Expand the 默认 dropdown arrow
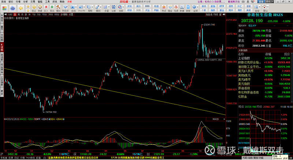 click(268, 7)
